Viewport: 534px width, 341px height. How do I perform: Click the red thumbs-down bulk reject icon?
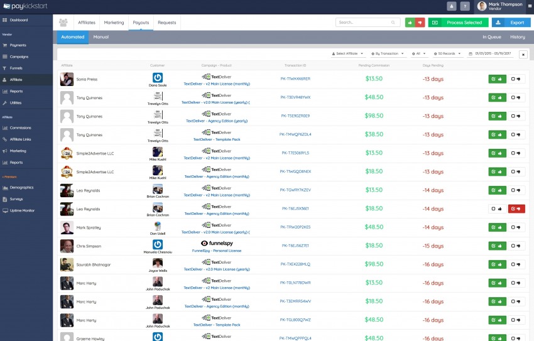pyautogui.click(x=420, y=23)
